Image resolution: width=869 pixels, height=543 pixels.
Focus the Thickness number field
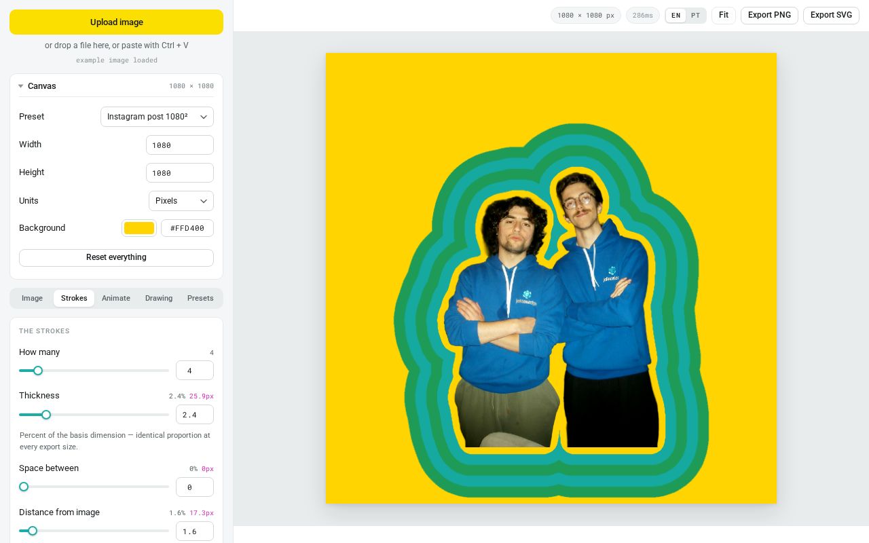click(195, 415)
